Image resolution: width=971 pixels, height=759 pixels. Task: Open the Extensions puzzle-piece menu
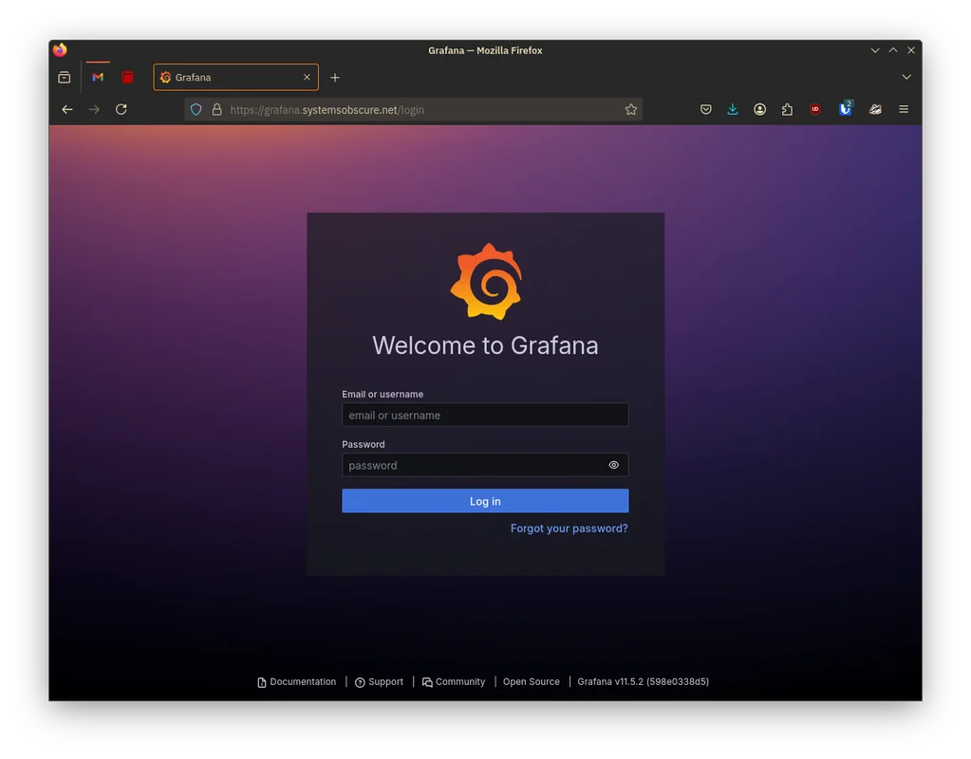coord(787,110)
